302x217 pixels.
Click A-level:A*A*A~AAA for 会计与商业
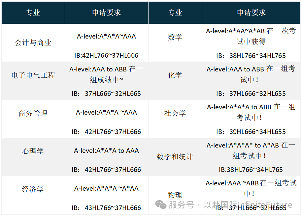pyautogui.click(x=107, y=36)
